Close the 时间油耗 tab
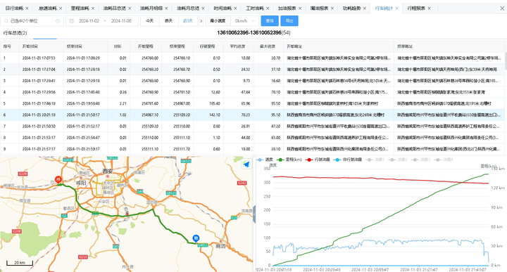The width and height of the screenshot is (507, 272). point(235,8)
